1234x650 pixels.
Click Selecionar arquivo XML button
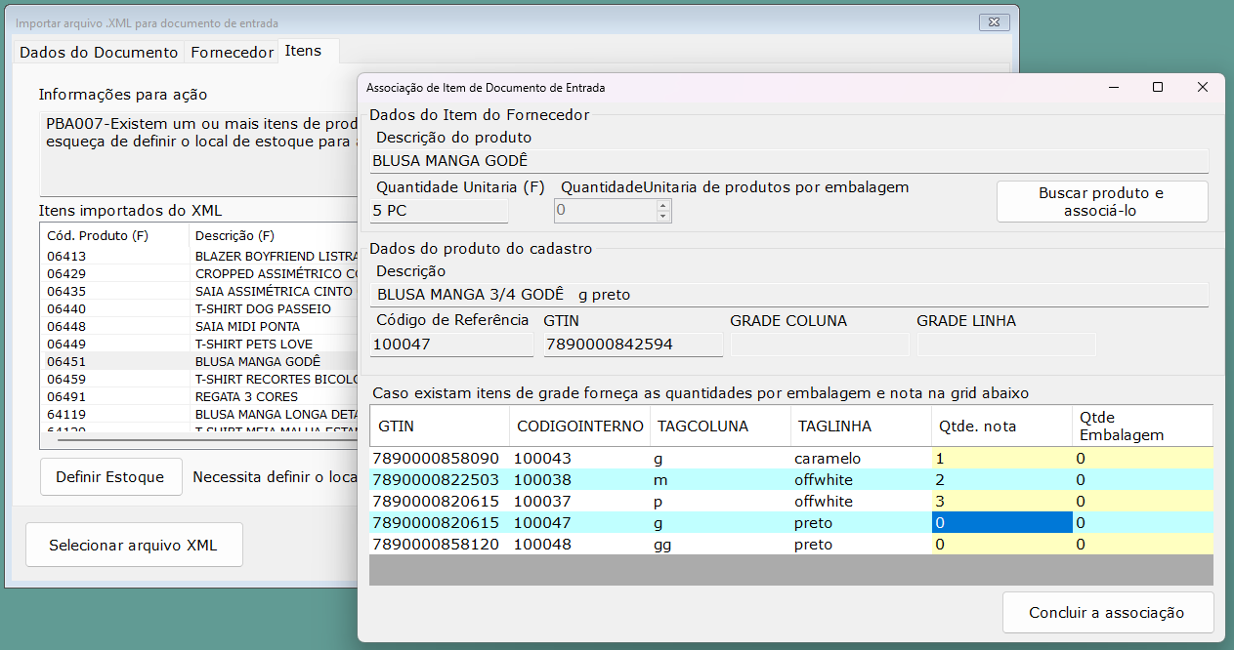pyautogui.click(x=133, y=546)
